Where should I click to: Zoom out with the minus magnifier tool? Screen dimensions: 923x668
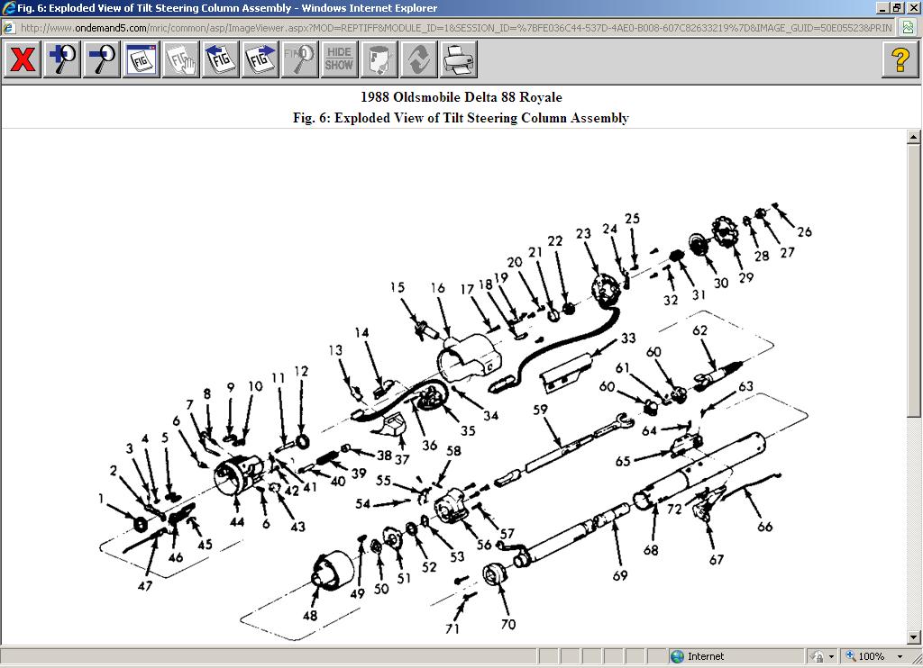click(x=101, y=59)
